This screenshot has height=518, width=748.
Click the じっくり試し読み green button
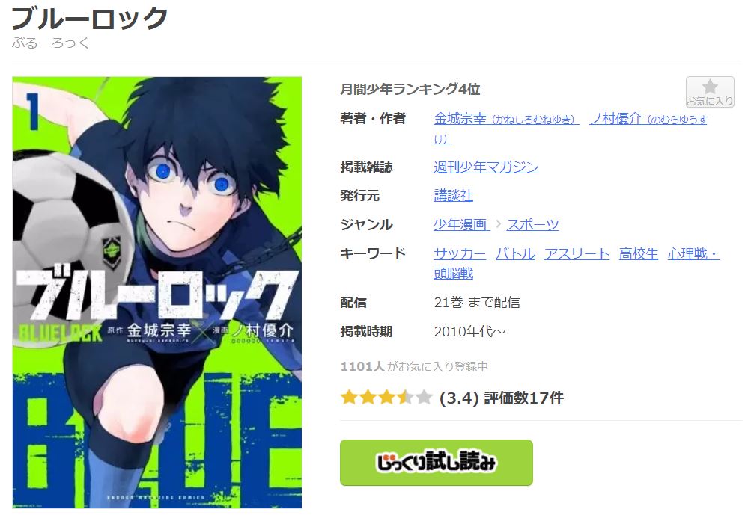point(437,463)
